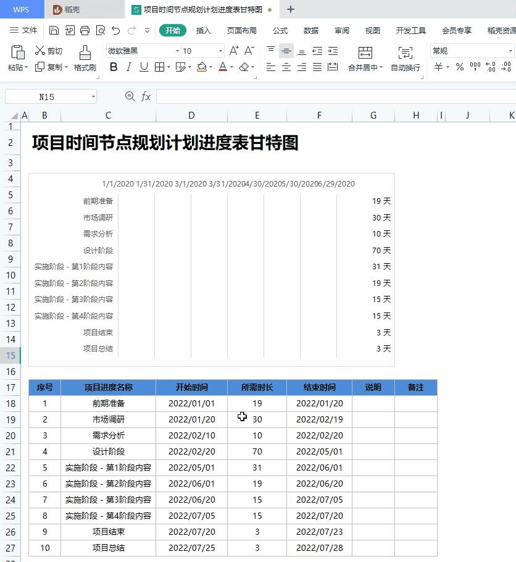Open the font name dropdown
Image resolution: width=516 pixels, height=562 pixels.
click(x=177, y=50)
